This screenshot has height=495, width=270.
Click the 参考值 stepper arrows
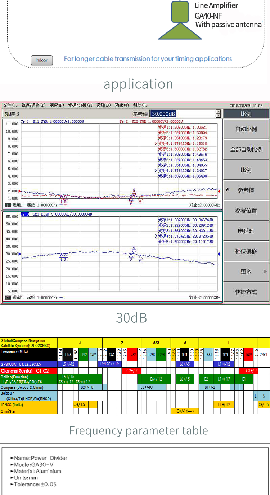coord(218,114)
